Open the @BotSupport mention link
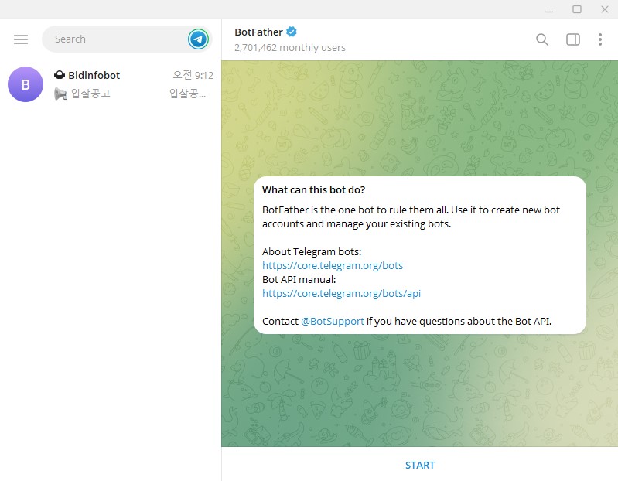The width and height of the screenshot is (618, 481). pyautogui.click(x=333, y=322)
